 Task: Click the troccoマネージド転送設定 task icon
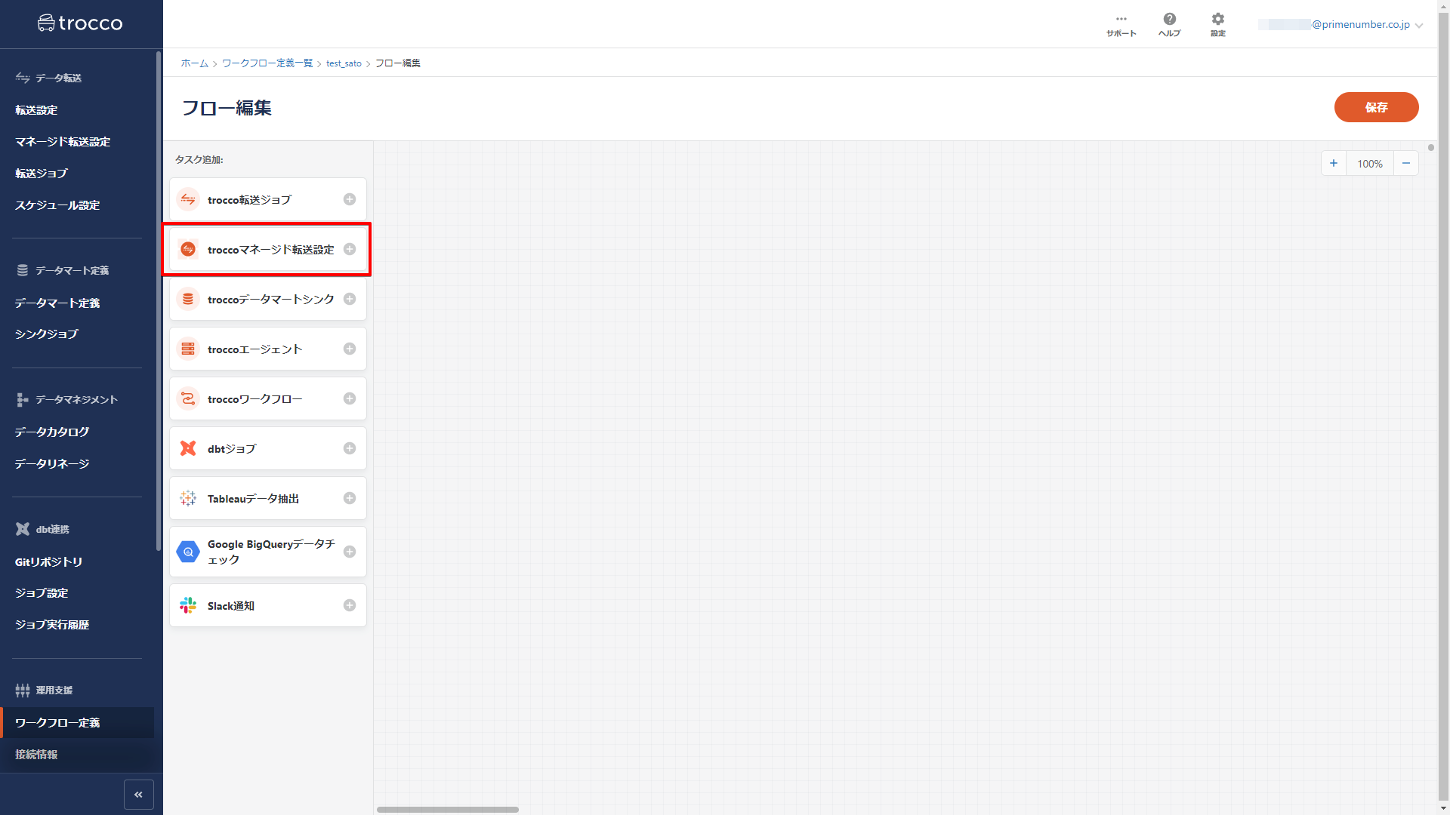coord(188,249)
